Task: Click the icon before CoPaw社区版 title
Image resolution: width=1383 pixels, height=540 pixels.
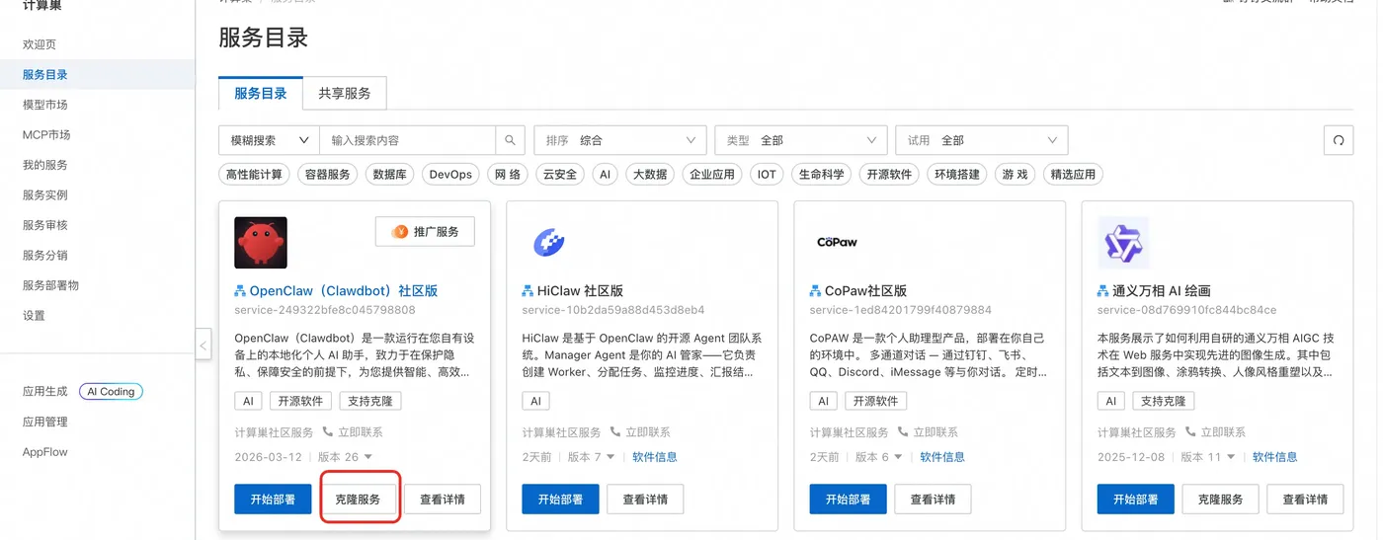Action: click(x=815, y=291)
